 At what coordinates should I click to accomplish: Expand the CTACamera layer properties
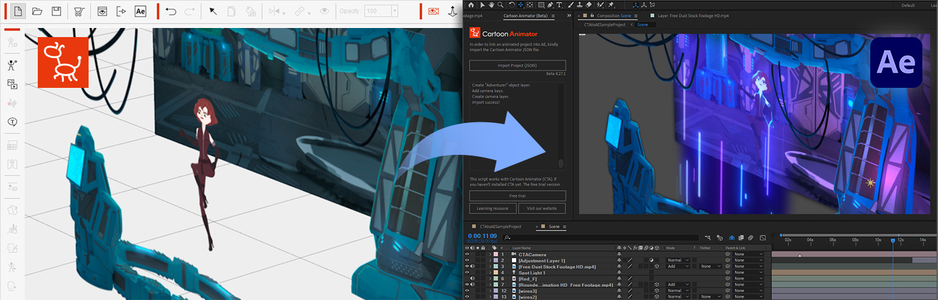[x=489, y=254]
